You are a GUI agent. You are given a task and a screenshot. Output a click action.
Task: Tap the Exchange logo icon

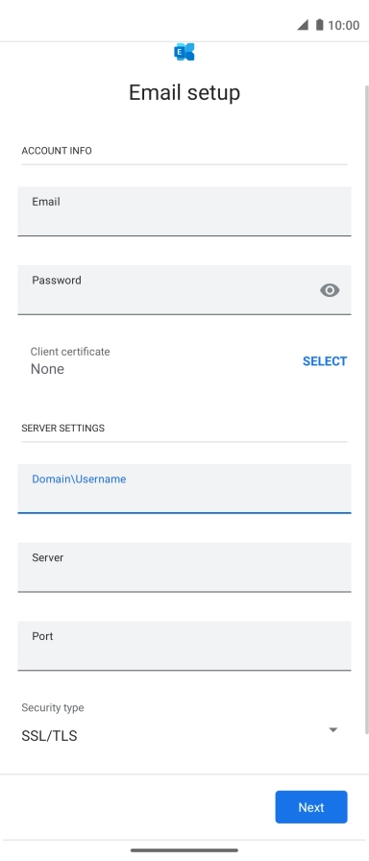tap(184, 52)
